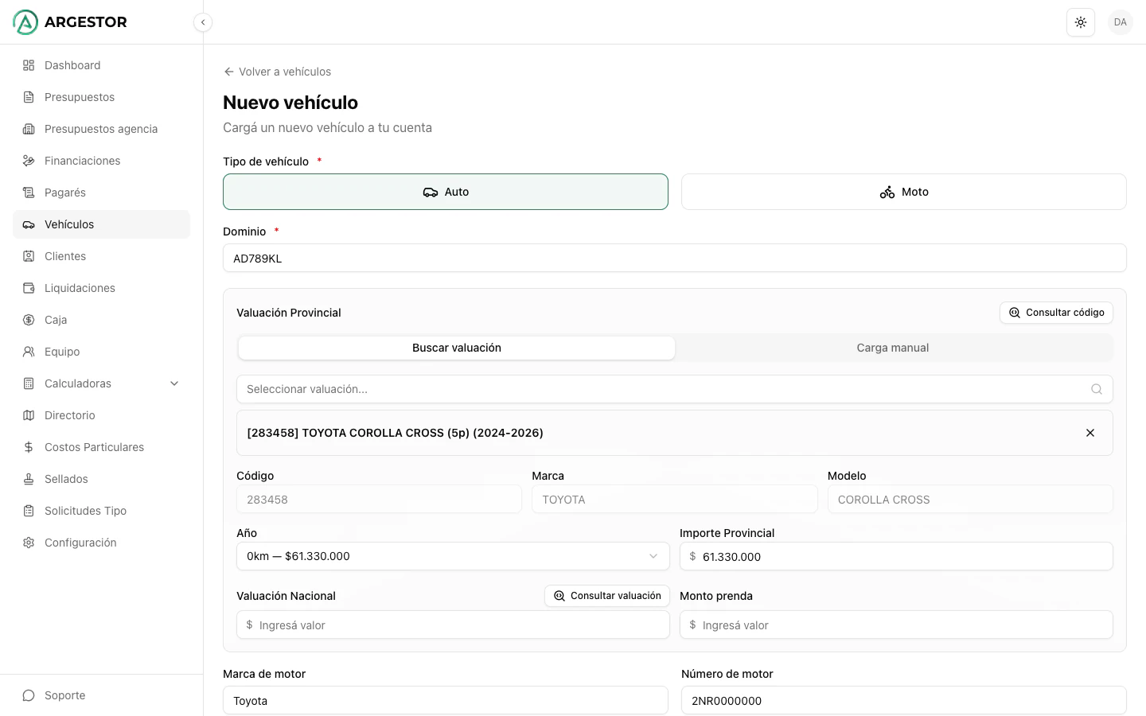The height and width of the screenshot is (716, 1146).
Task: Expand the Calculadoras submenu chevron
Action: pos(174,383)
